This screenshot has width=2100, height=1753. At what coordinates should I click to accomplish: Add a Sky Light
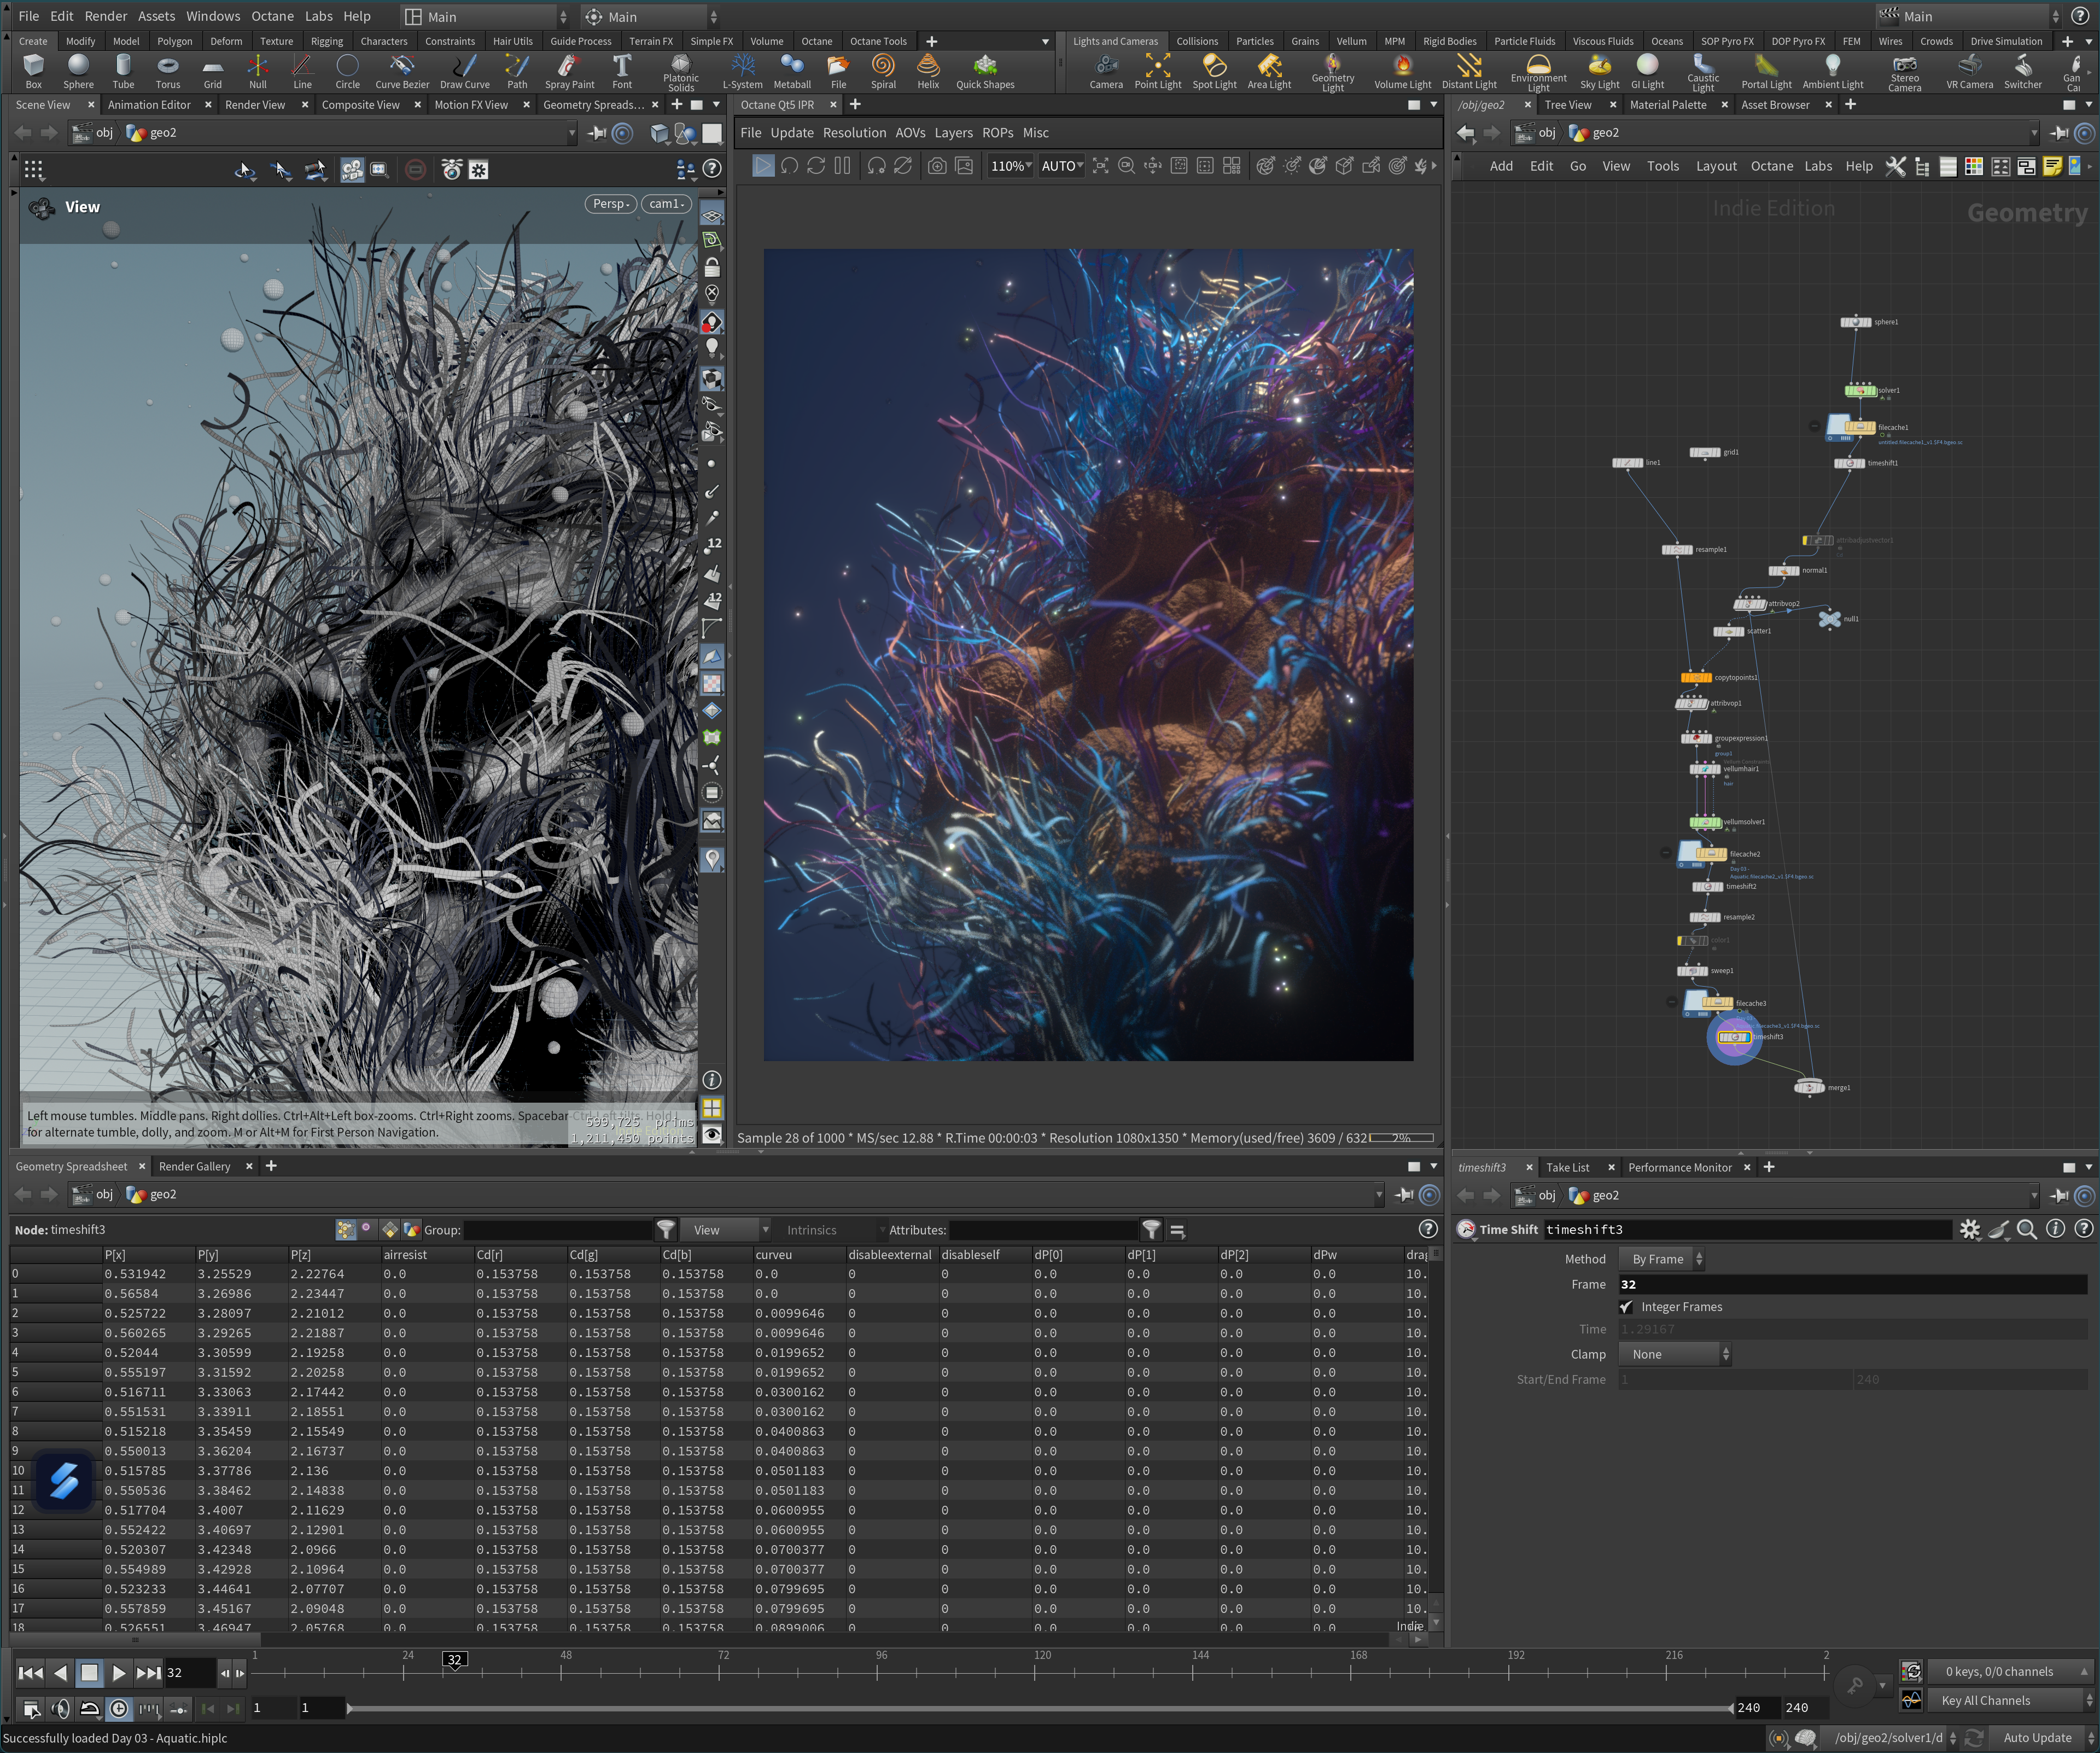(1600, 71)
